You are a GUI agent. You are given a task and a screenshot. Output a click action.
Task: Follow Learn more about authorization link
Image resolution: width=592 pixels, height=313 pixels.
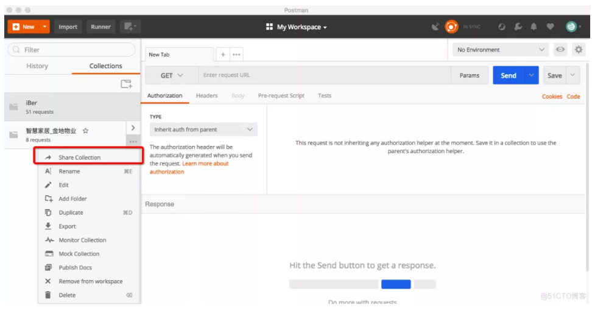189,168
